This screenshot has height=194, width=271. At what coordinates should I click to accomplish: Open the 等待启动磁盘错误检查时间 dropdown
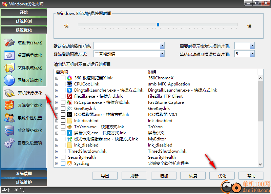[x=252, y=54]
